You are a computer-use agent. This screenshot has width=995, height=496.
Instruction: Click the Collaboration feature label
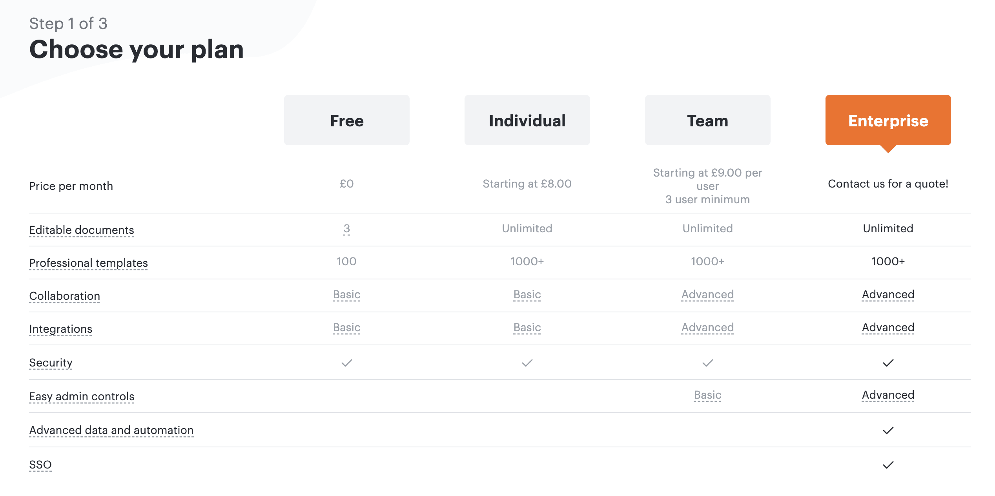[x=64, y=296]
